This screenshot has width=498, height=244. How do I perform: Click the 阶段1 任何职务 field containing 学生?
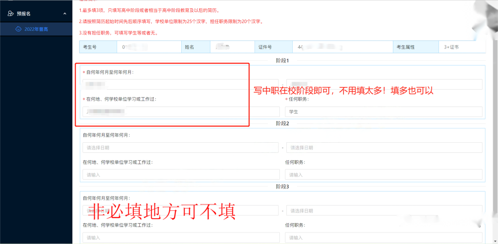384,112
